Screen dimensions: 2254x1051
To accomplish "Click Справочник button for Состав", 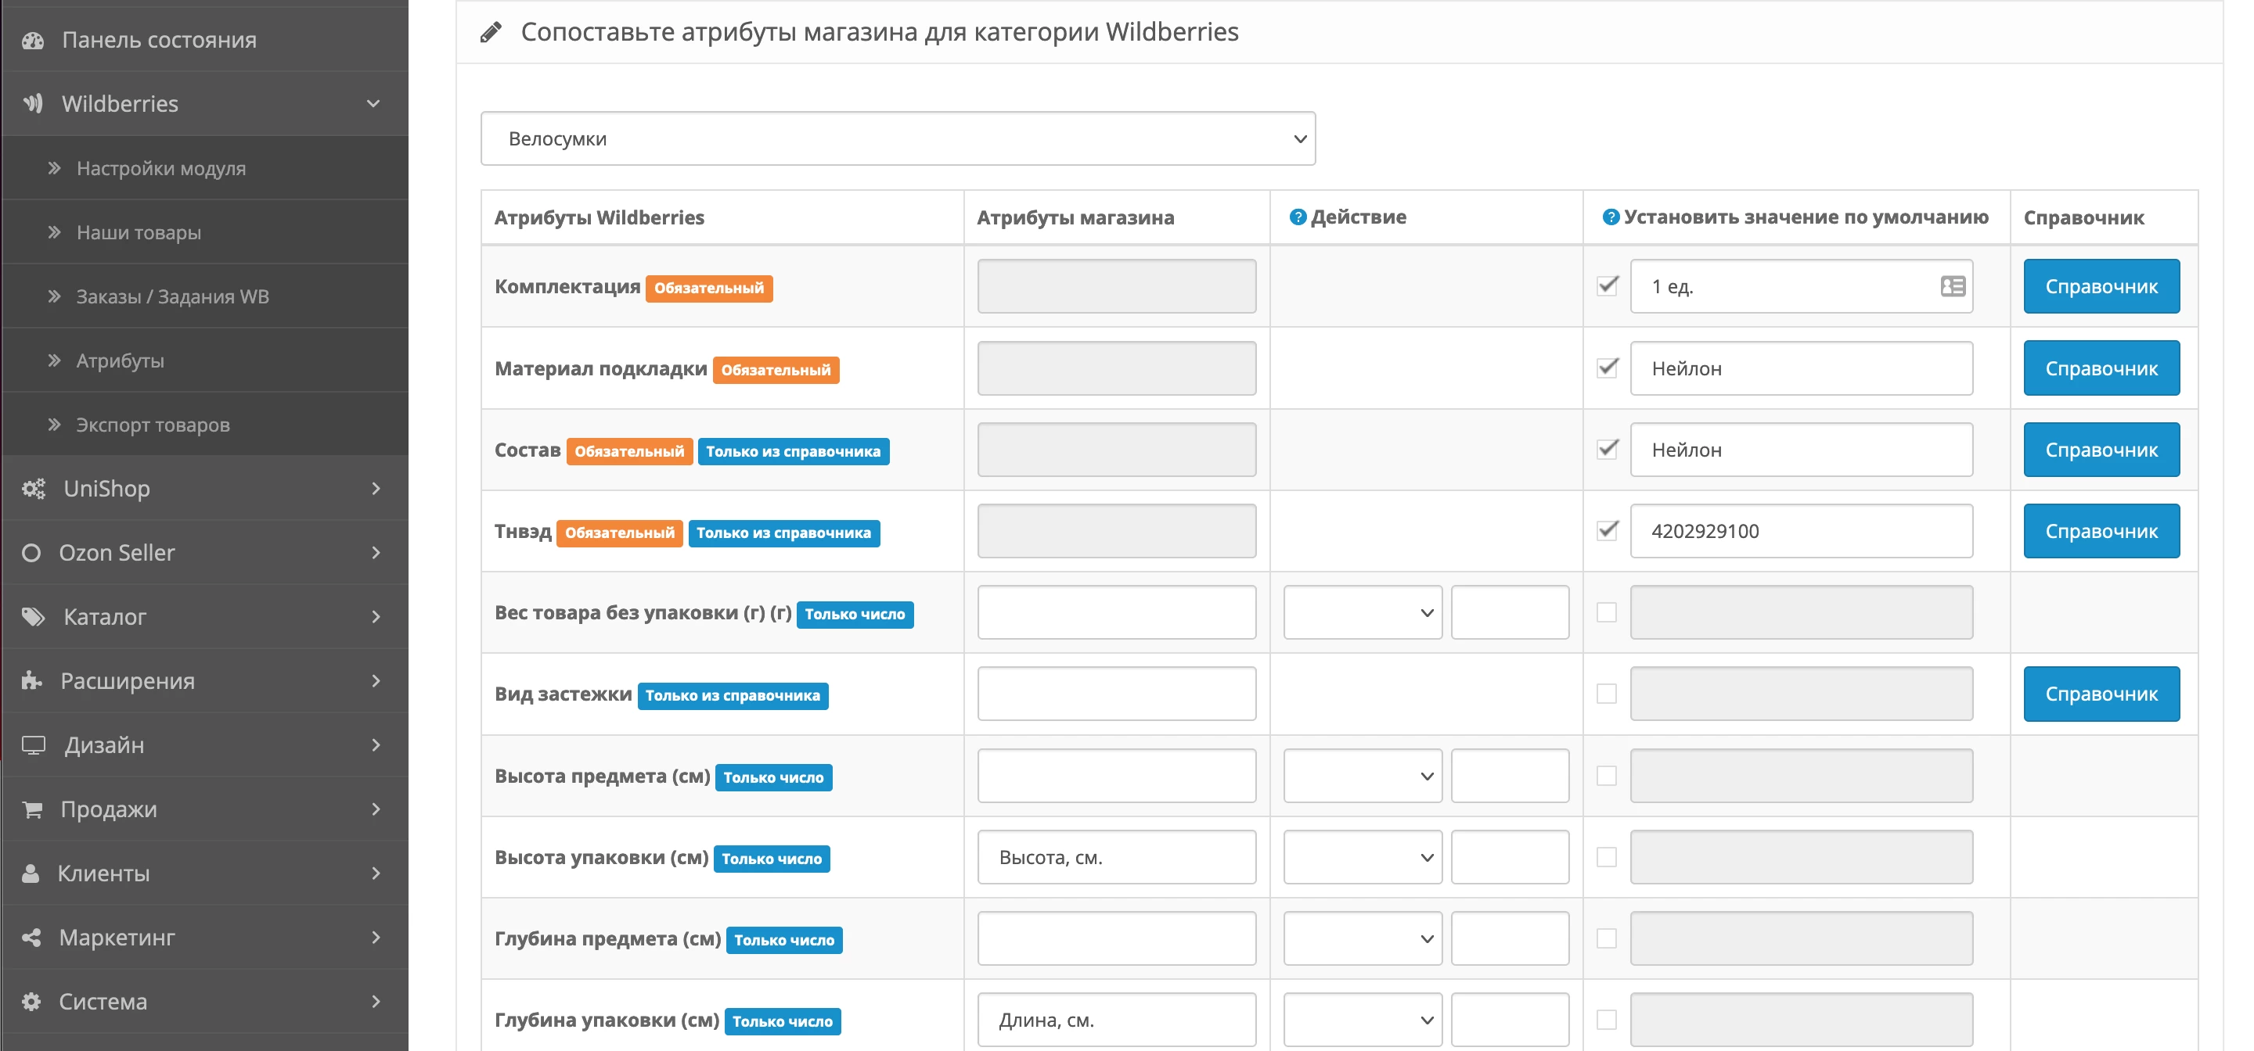I will coord(2101,450).
